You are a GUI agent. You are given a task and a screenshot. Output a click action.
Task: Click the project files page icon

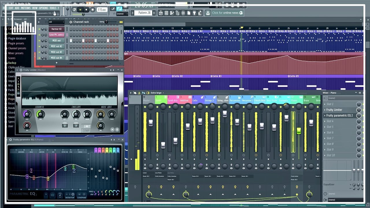pyautogui.click(x=188, y=13)
